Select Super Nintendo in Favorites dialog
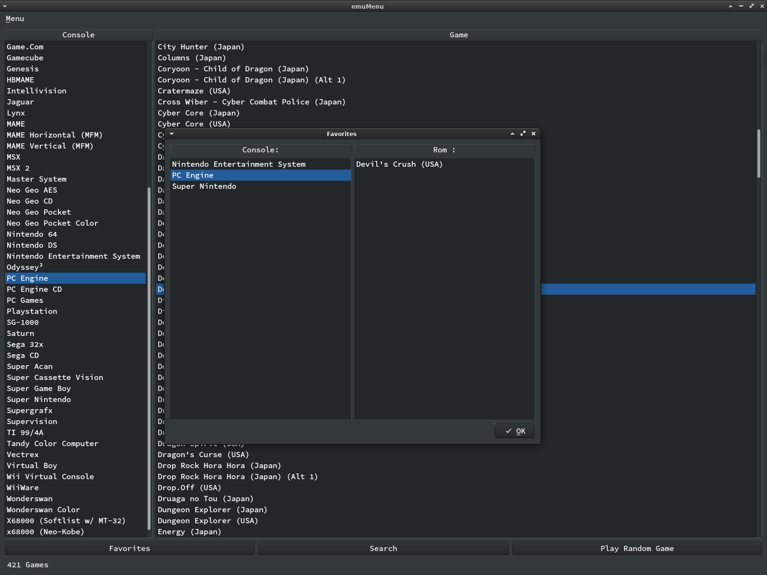The width and height of the screenshot is (767, 575). (x=261, y=186)
